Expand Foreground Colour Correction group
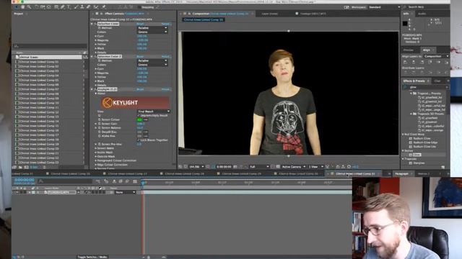 point(96,160)
